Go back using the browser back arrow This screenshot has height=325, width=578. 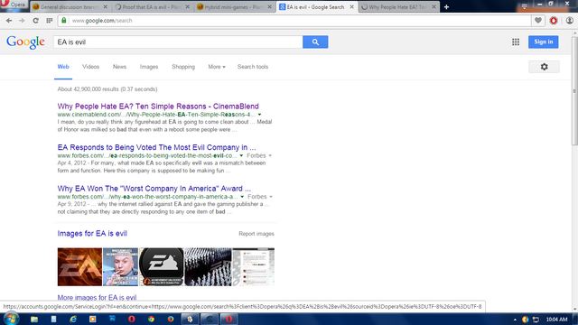coord(9,21)
